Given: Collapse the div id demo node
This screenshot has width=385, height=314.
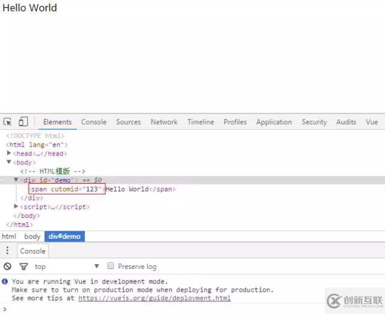Looking at the screenshot, I should 16,180.
